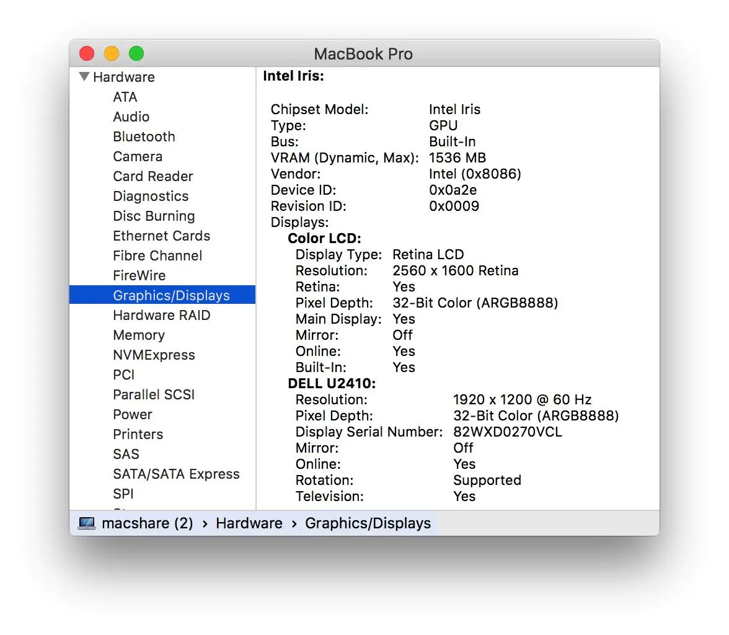729x635 pixels.
Task: Select Bluetooth in the hardware list
Action: pyautogui.click(x=144, y=137)
